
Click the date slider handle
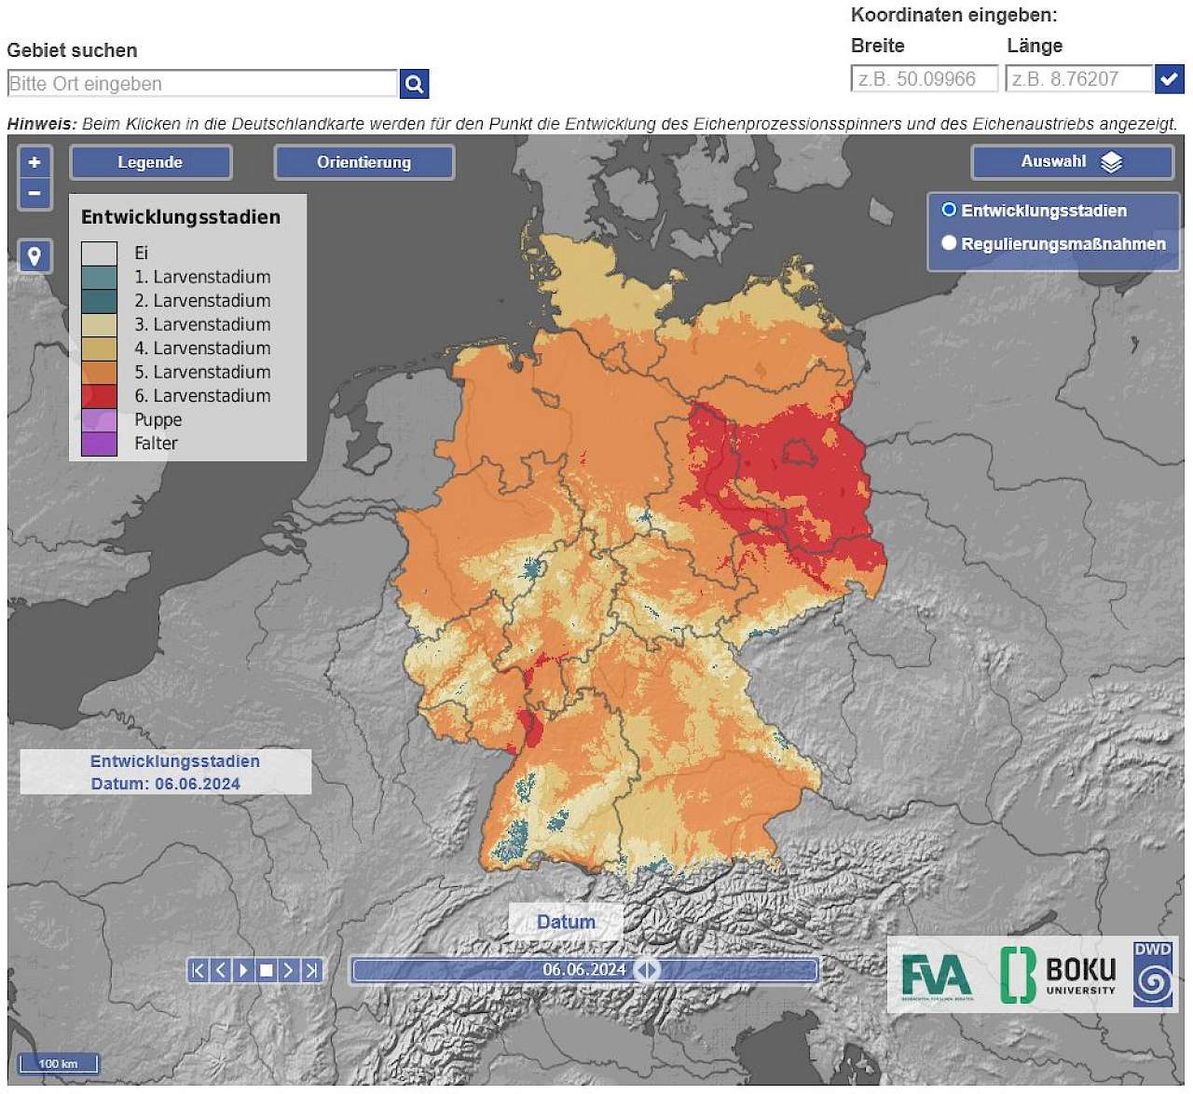pos(646,970)
